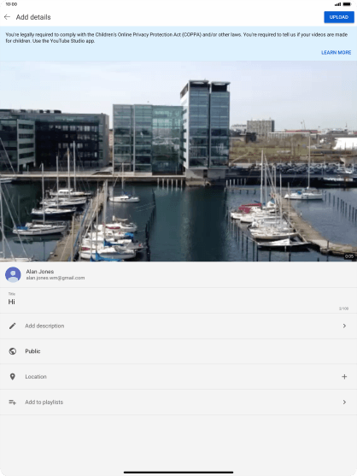Screen dimensions: 357x476
Task: Tap the battery icon in status bar
Action: tap(347, 4)
